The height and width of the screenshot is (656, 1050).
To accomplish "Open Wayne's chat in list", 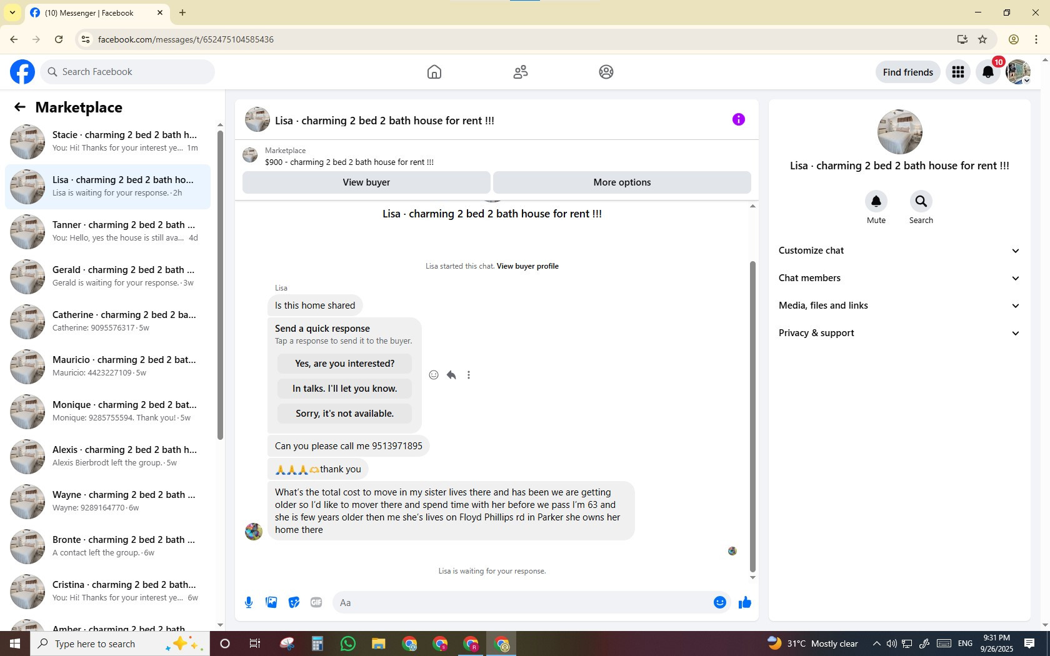I will click(x=107, y=501).
